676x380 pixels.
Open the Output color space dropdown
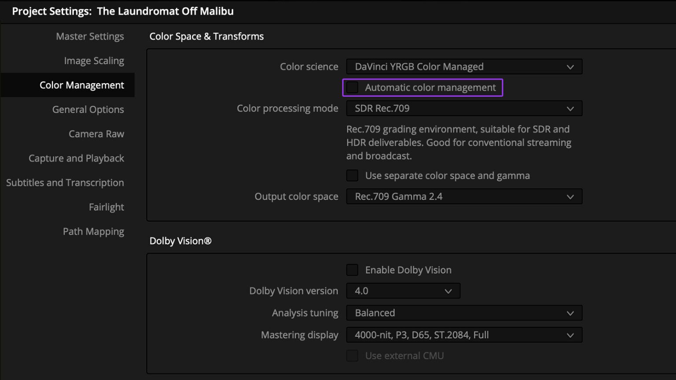tap(464, 196)
